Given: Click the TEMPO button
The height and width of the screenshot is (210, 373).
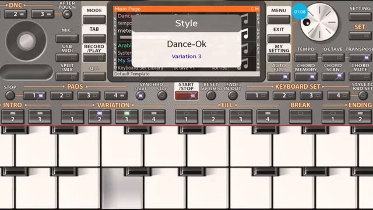Looking at the screenshot, I should tap(306, 57).
